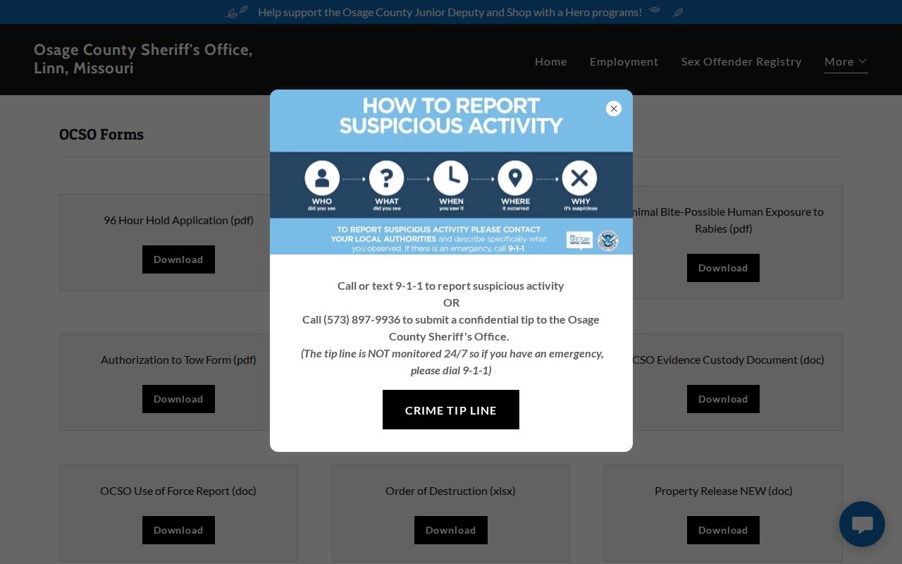902x564 pixels.
Task: Click 'Call or text 9-1-1' line
Action: (451, 286)
